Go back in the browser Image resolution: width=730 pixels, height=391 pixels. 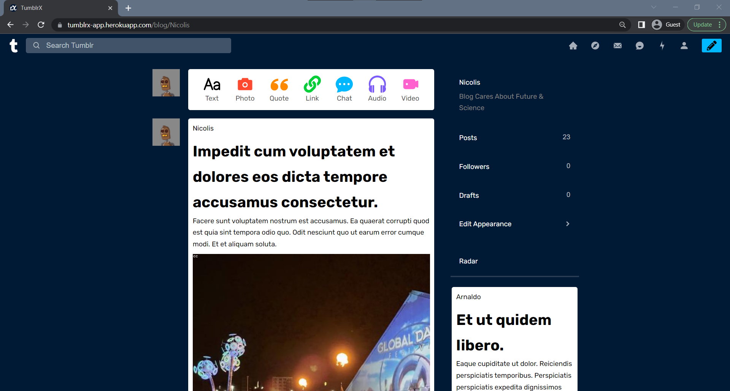(10, 25)
